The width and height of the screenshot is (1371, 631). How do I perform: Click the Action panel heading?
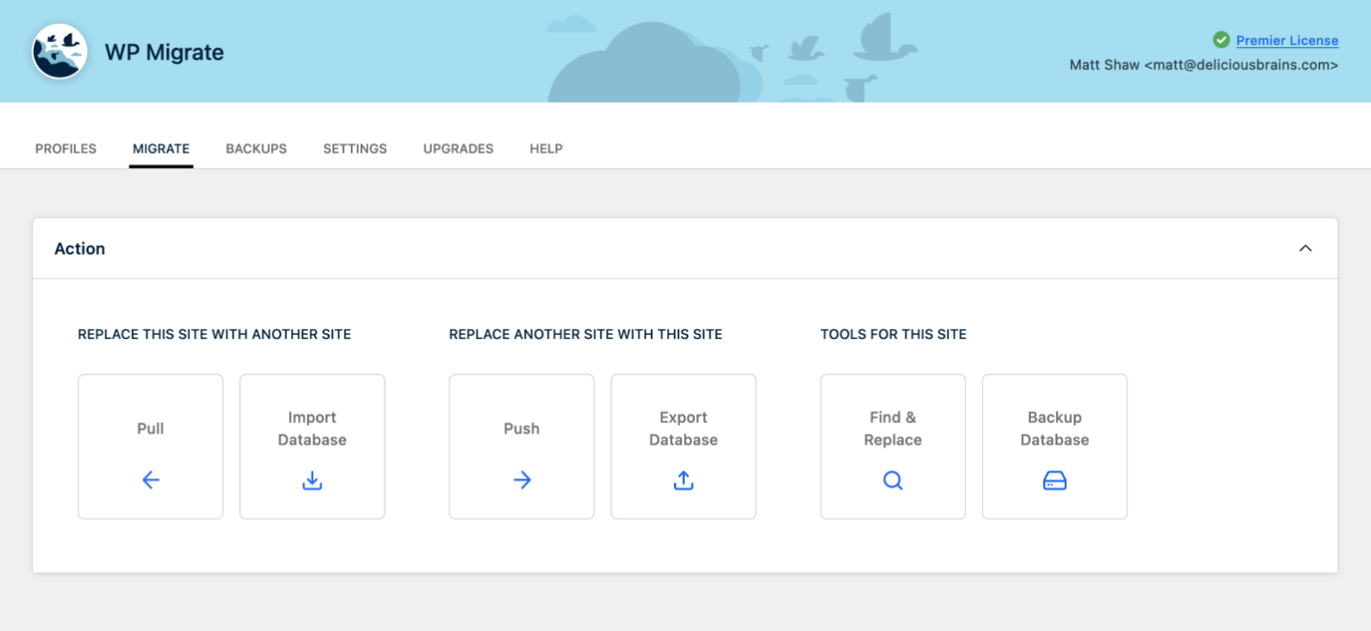pyautogui.click(x=79, y=249)
